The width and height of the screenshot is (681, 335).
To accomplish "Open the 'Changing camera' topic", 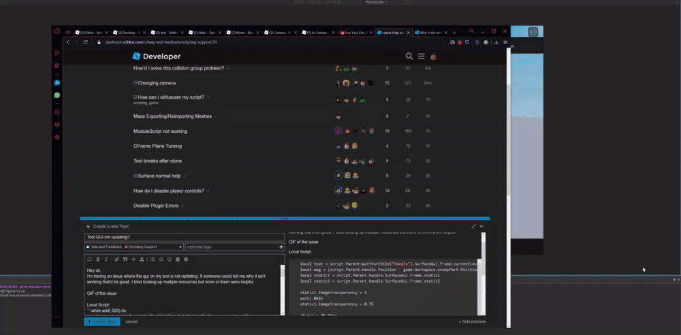I will 157,83.
